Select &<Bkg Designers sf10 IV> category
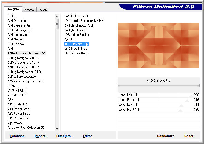 tap(24, 72)
